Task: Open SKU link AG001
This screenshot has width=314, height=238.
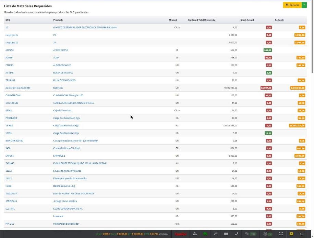Action: pyautogui.click(x=9, y=58)
